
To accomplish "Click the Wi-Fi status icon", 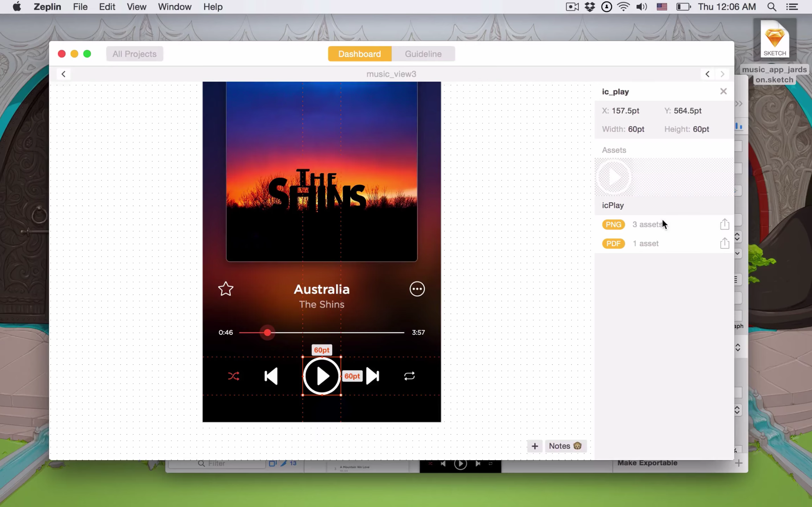I will [x=624, y=7].
